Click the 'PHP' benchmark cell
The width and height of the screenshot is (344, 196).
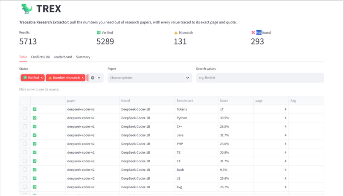click(x=197, y=144)
